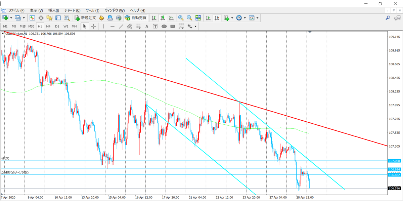Toggle chart shift from right edge
Screen dimensions: 403x201
(217, 18)
